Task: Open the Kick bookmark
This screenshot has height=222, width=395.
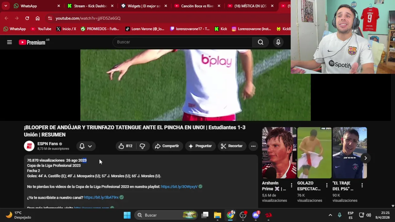Action: 221,29
